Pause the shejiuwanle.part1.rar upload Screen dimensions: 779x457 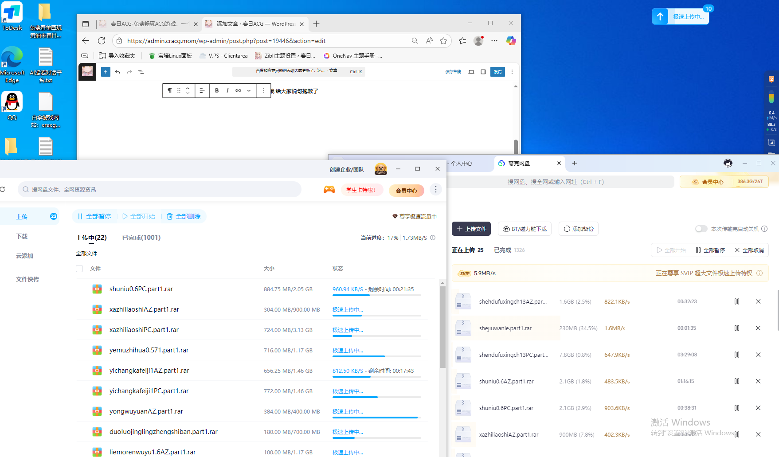(x=736, y=328)
